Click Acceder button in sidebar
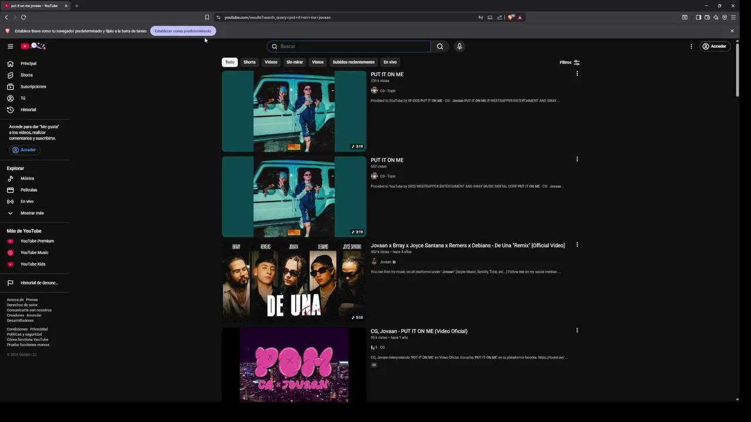 coord(24,150)
